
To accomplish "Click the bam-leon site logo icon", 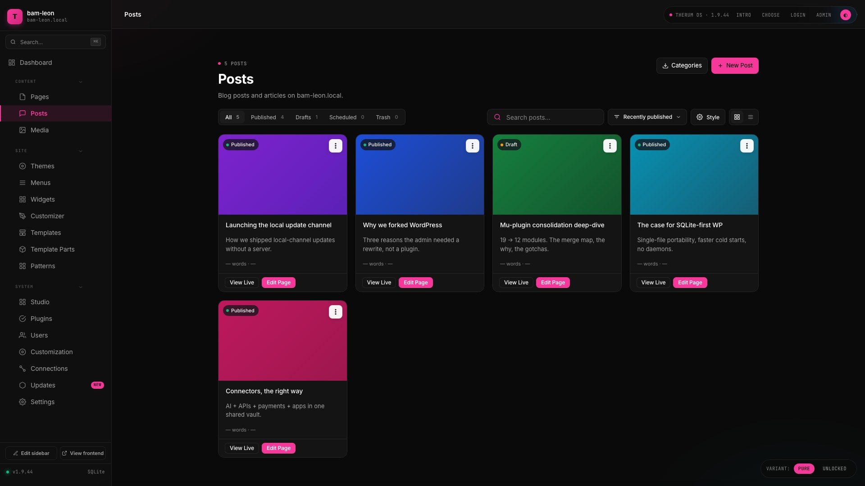I will tap(15, 16).
